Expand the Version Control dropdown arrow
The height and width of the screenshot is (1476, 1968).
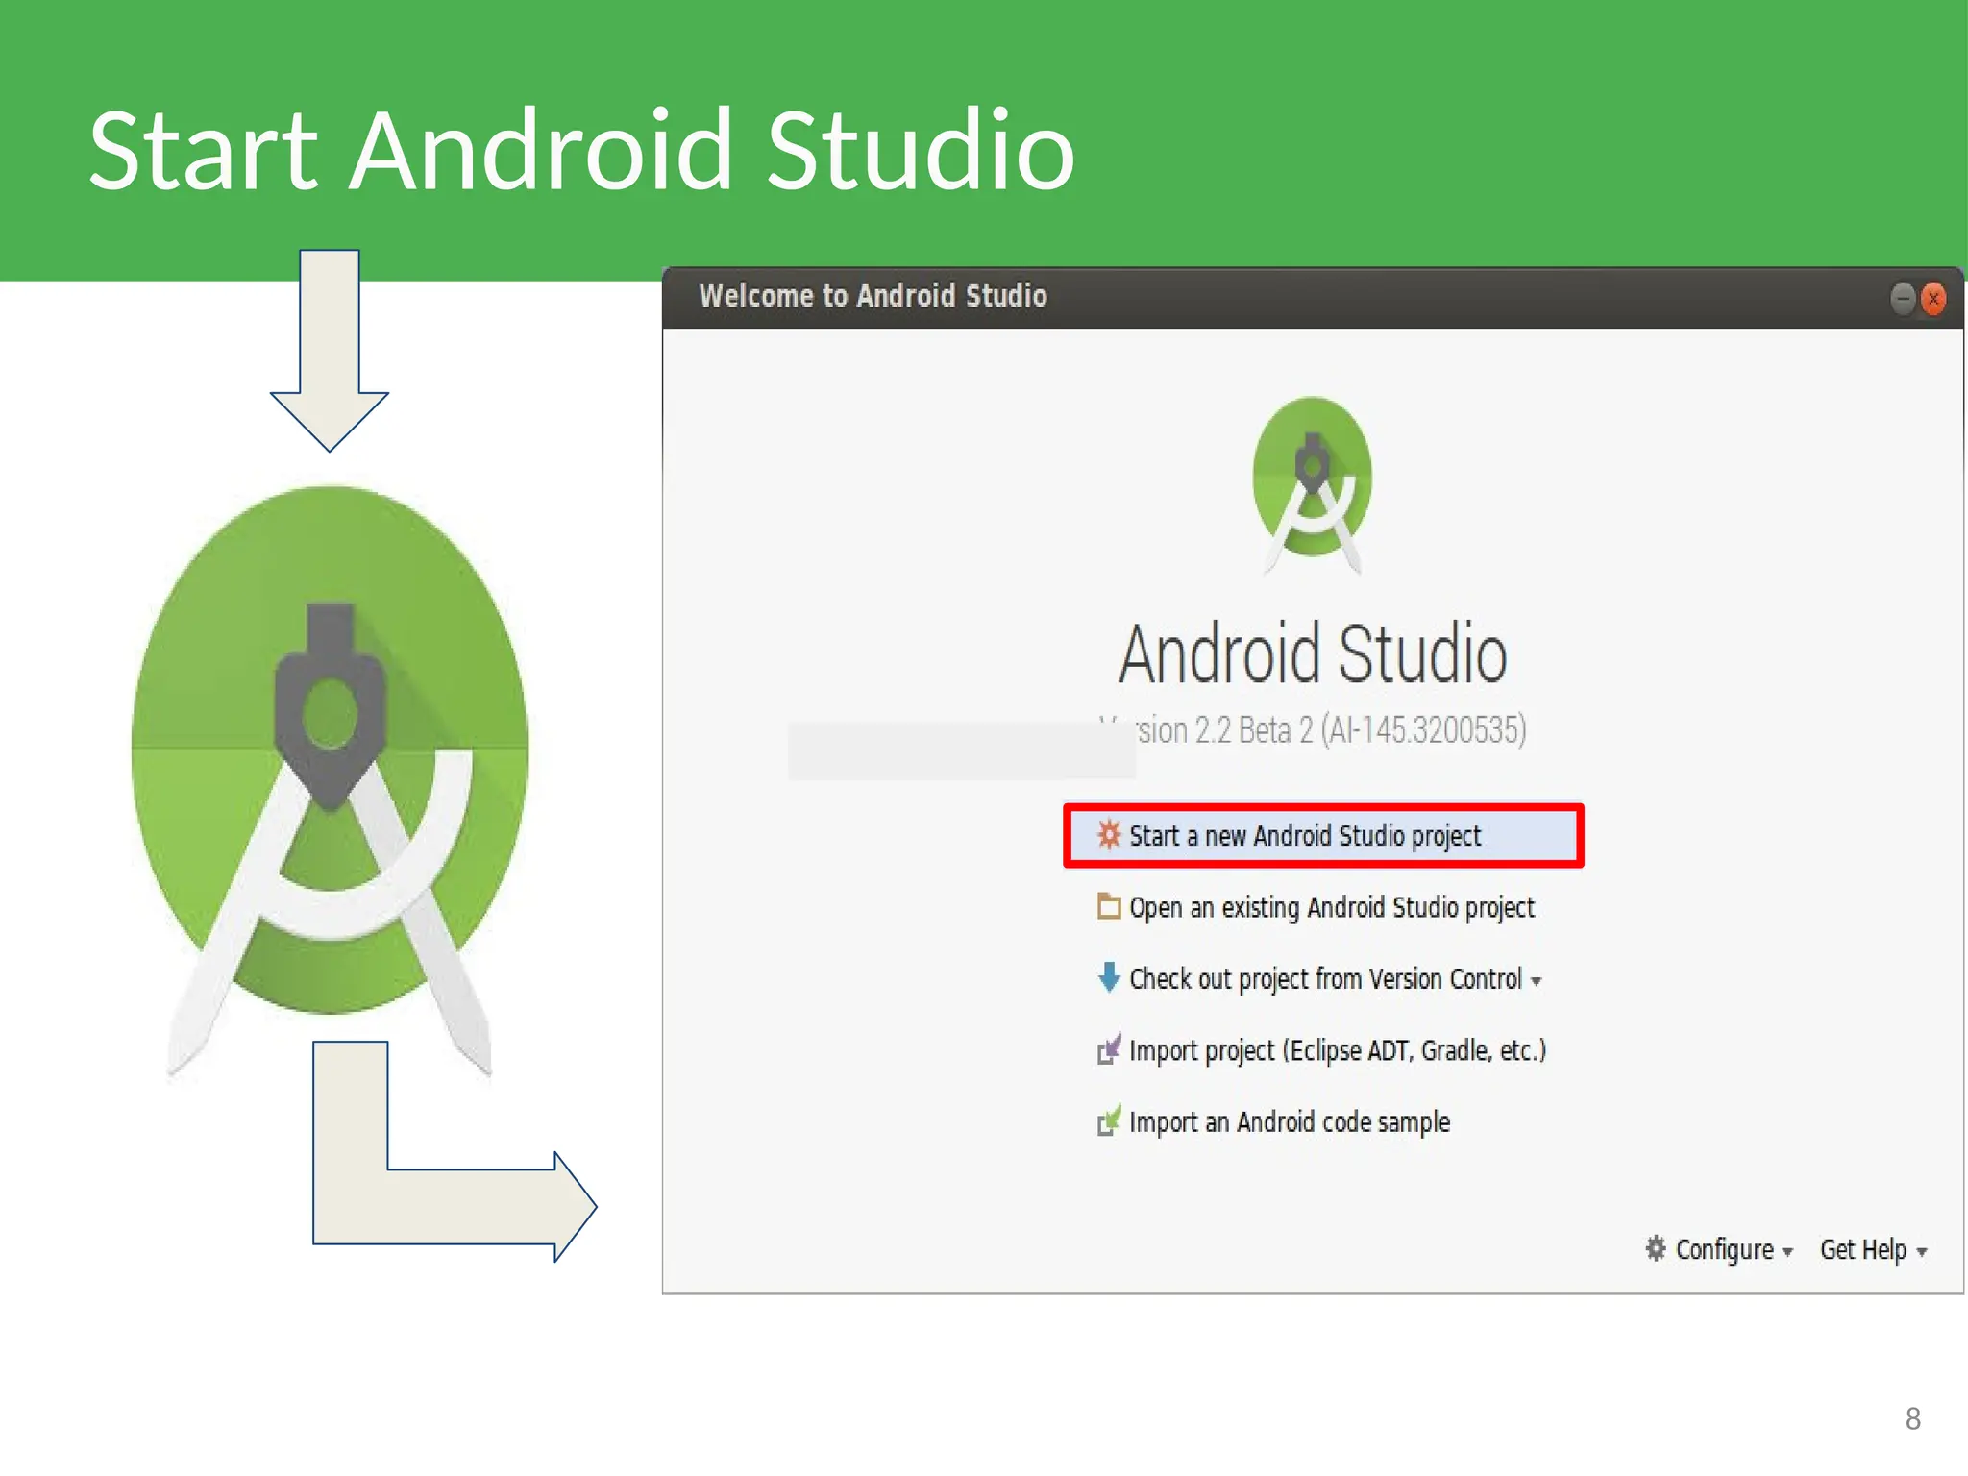[x=1537, y=981]
